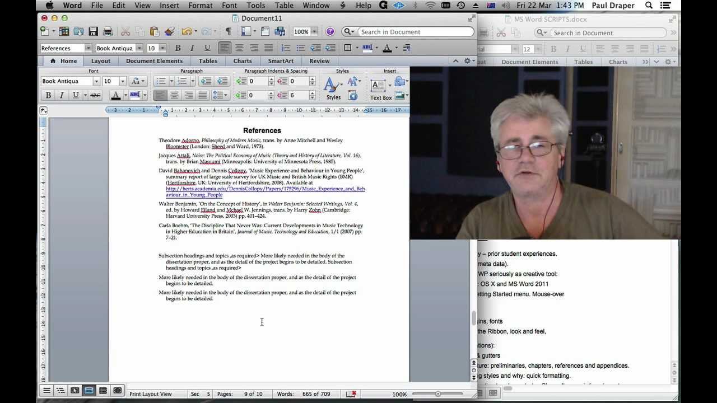Click the Save floppy disk icon
This screenshot has height=403, width=717.
point(93,32)
